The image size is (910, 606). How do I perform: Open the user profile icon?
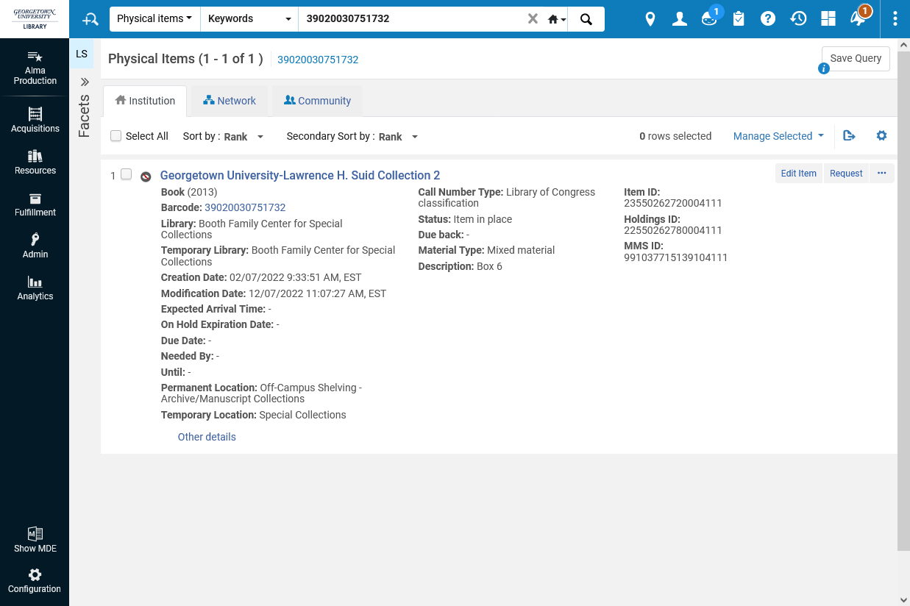(680, 19)
